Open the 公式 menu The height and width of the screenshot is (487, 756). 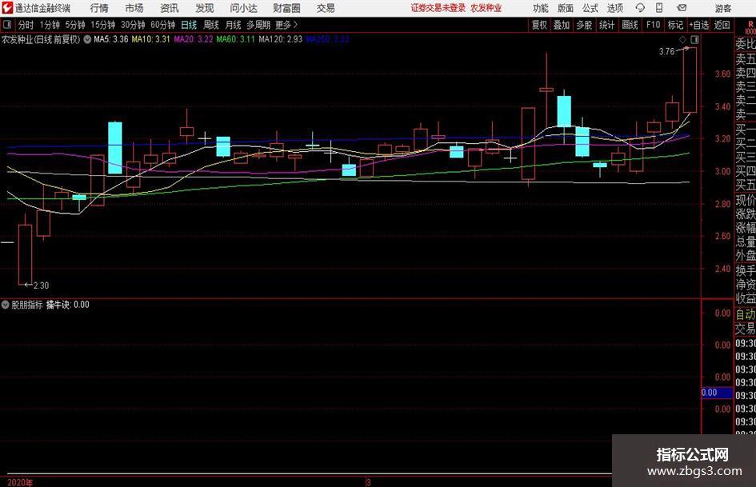tap(590, 8)
